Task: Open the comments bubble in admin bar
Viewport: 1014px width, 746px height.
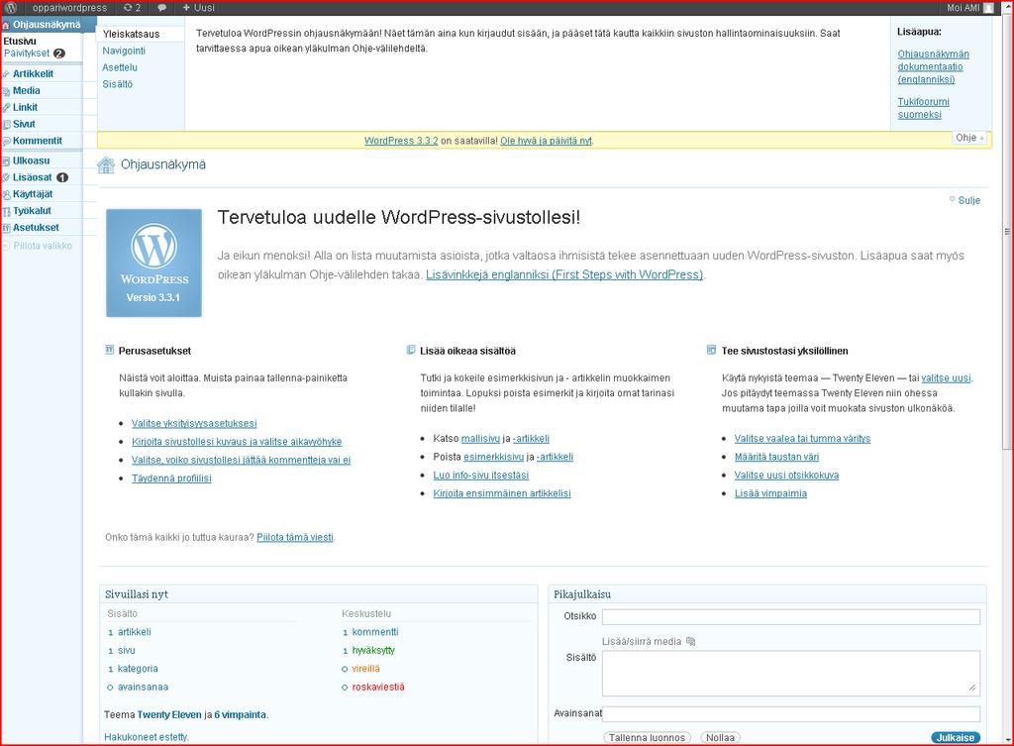Action: point(161,8)
